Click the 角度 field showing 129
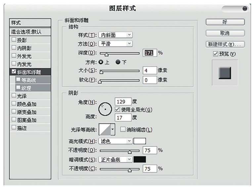252x187 pixels. tap(123, 101)
